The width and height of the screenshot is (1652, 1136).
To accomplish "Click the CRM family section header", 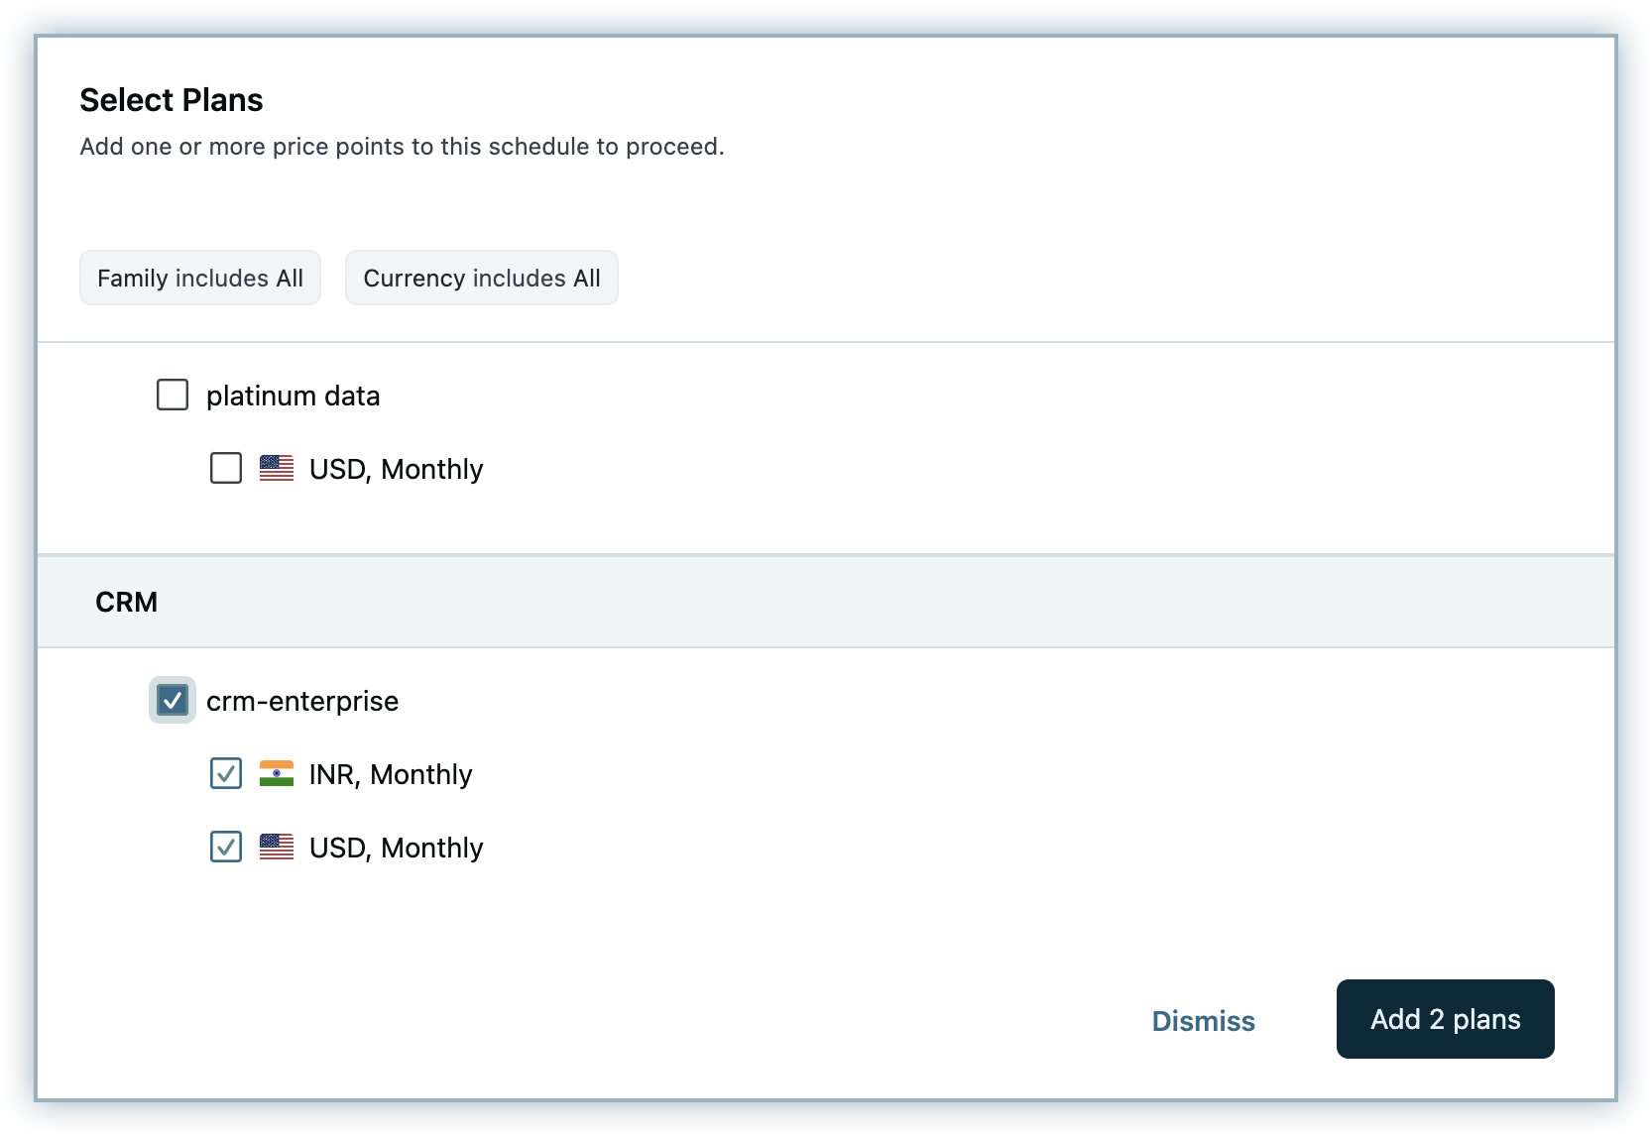I will coord(126,602).
